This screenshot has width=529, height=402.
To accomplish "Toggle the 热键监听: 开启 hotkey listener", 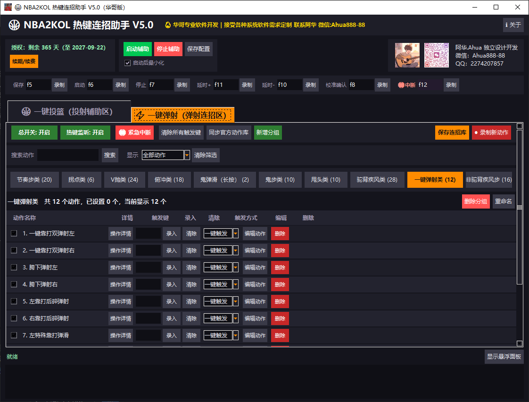I will (x=85, y=133).
